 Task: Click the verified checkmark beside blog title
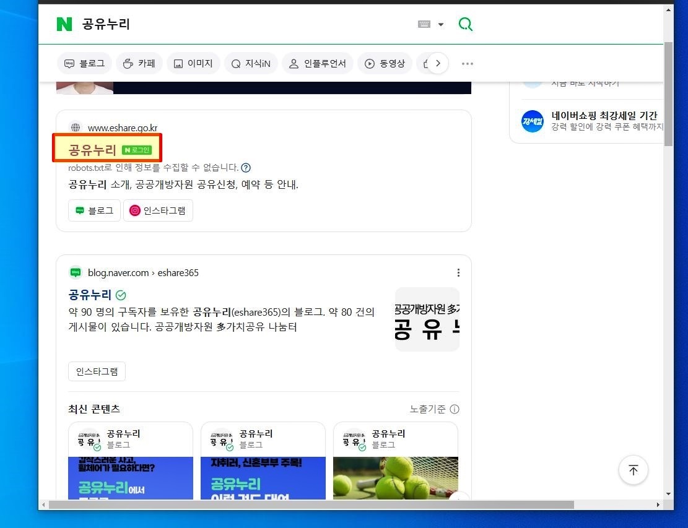[121, 295]
